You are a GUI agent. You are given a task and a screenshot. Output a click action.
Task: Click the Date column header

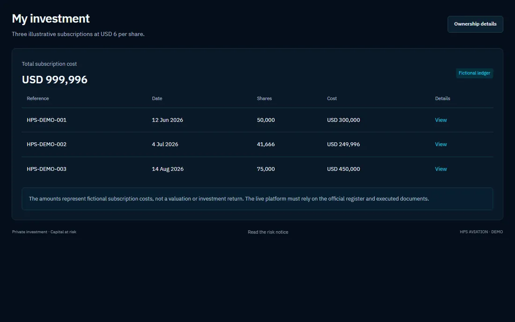pyautogui.click(x=157, y=98)
